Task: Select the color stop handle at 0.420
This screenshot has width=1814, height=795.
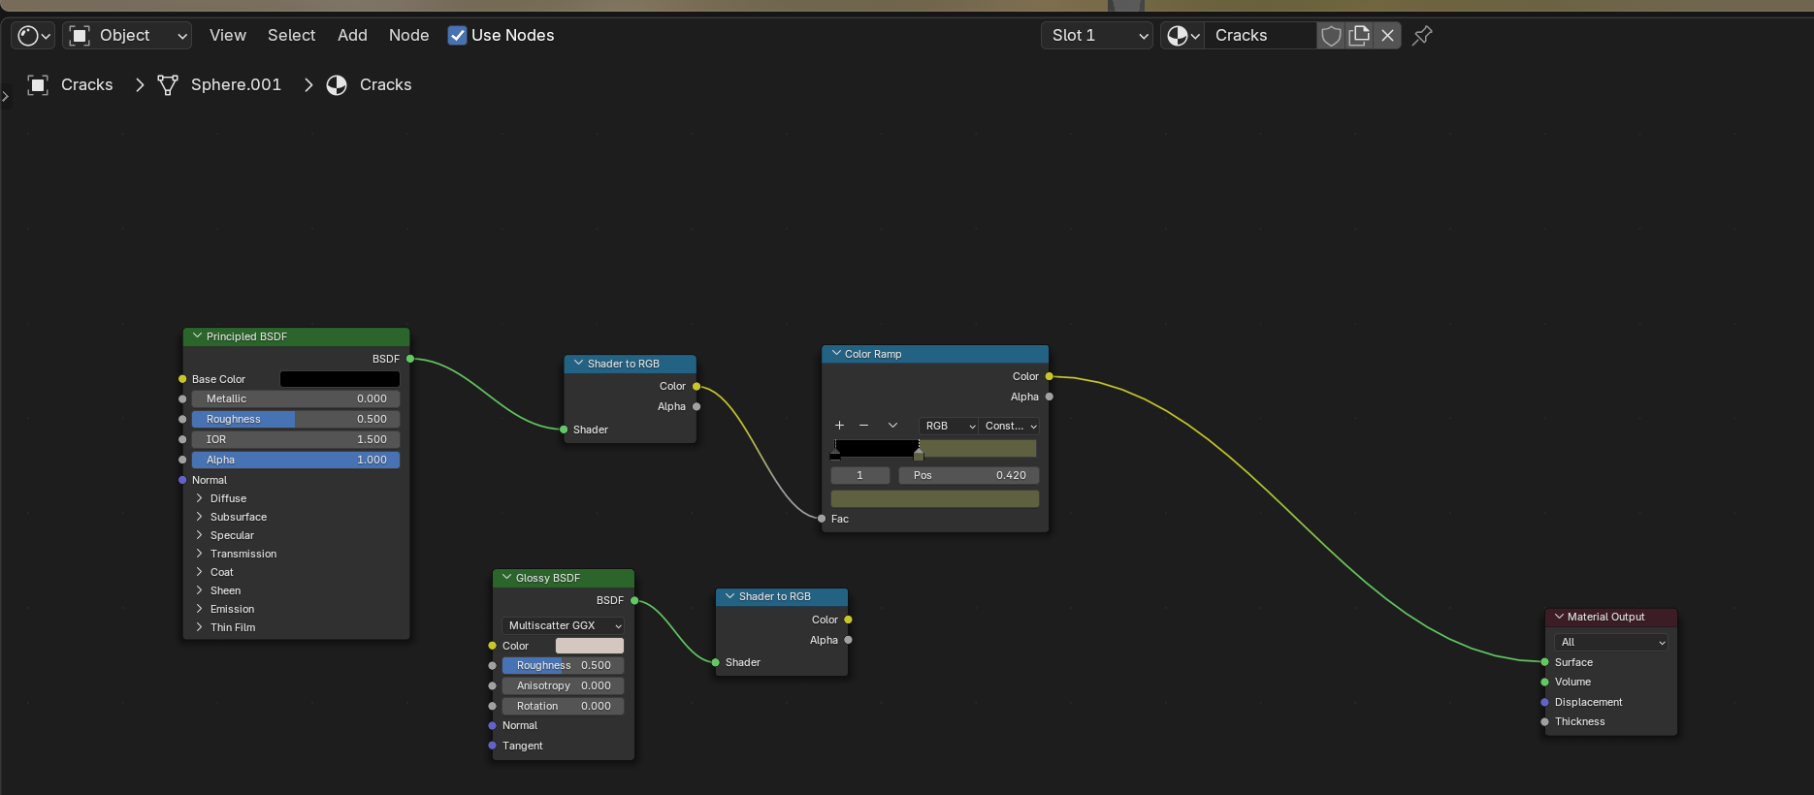Action: pos(919,455)
